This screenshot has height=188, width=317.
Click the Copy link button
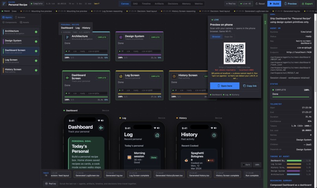coord(250,86)
